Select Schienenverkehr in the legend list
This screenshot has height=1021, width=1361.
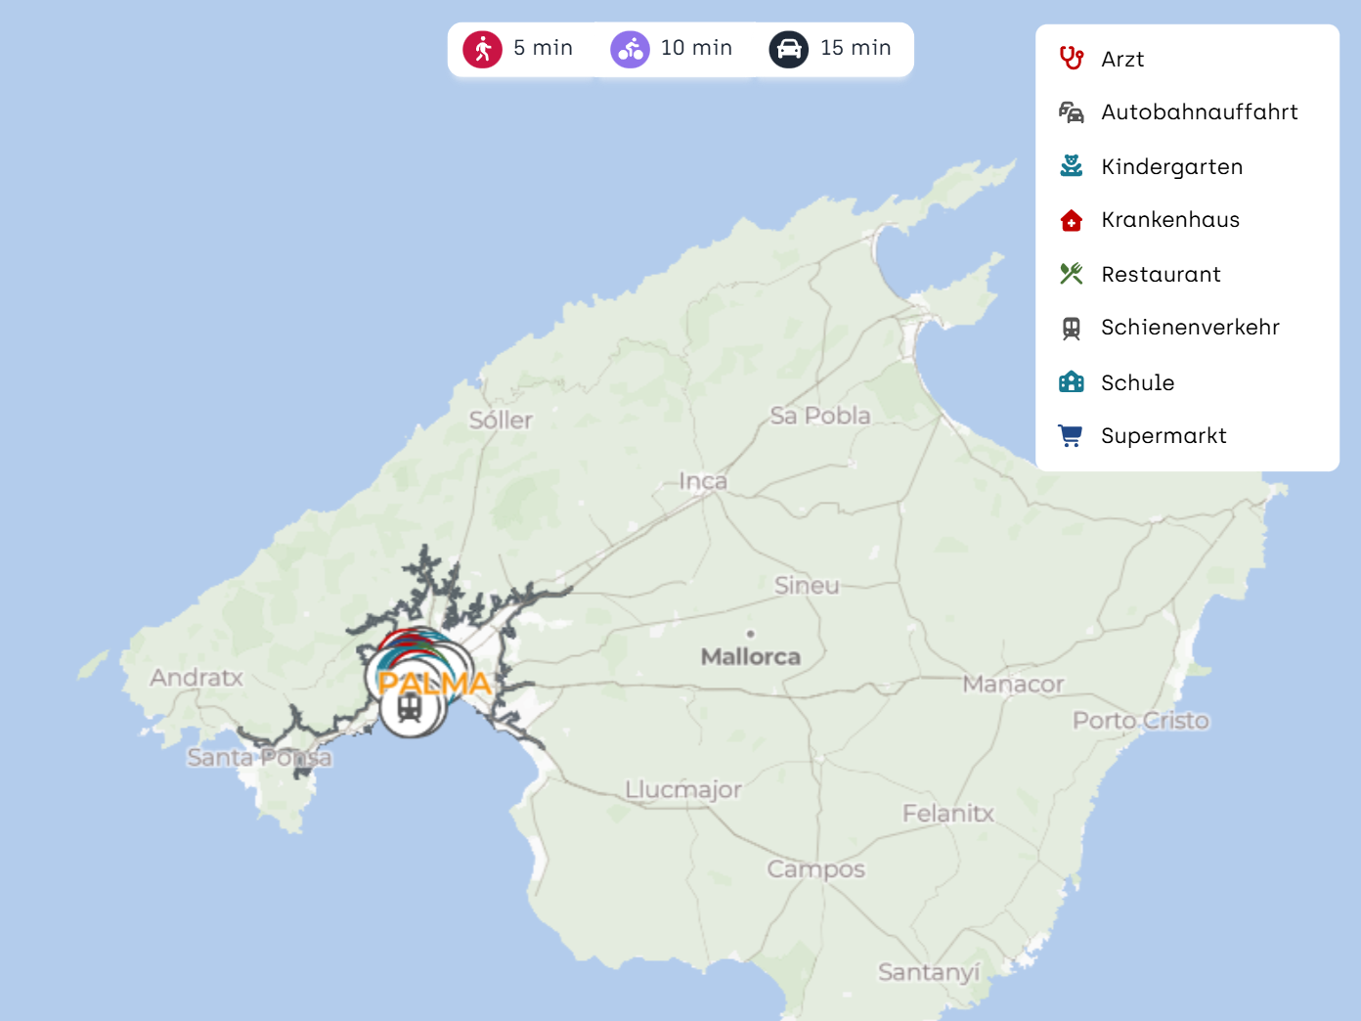pos(1190,328)
